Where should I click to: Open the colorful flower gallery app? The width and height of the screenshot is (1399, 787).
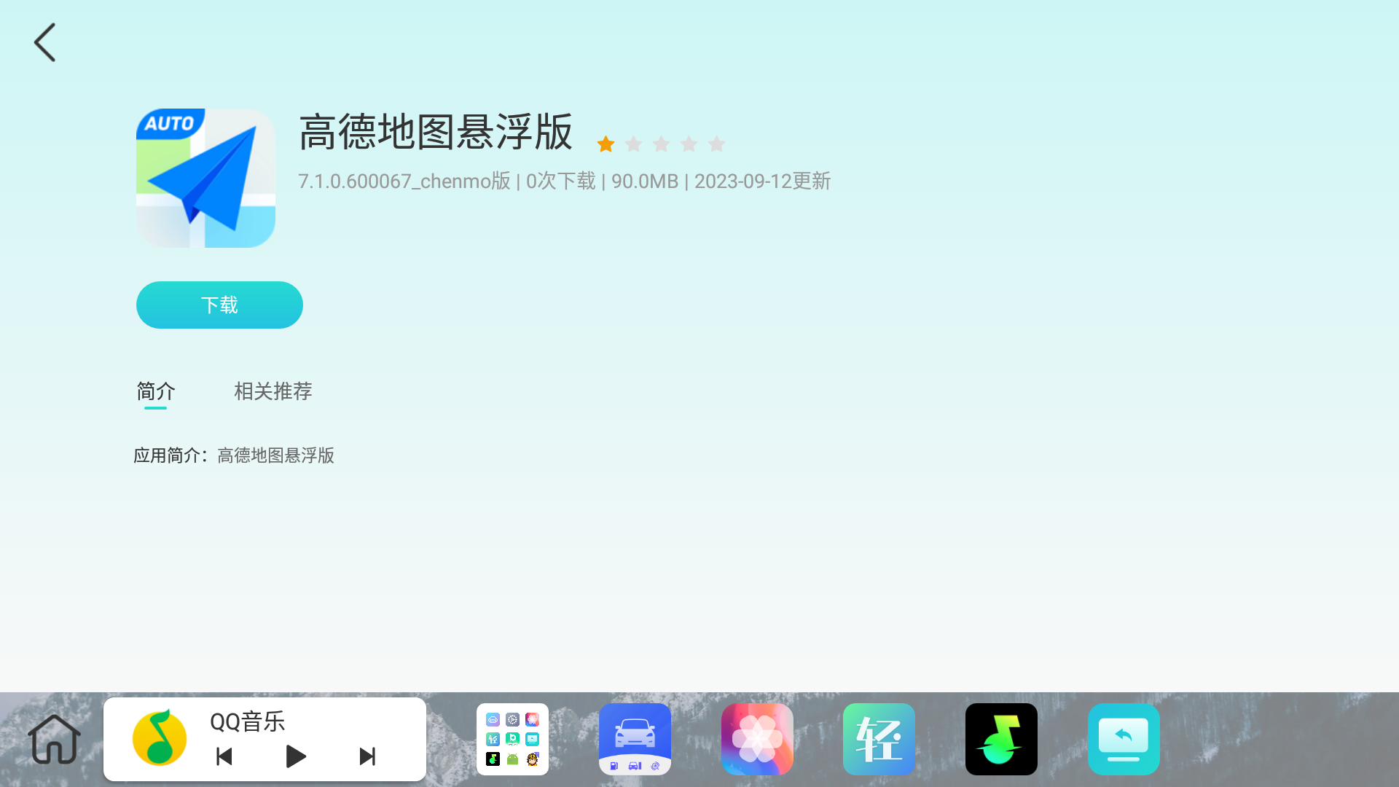[x=757, y=739]
